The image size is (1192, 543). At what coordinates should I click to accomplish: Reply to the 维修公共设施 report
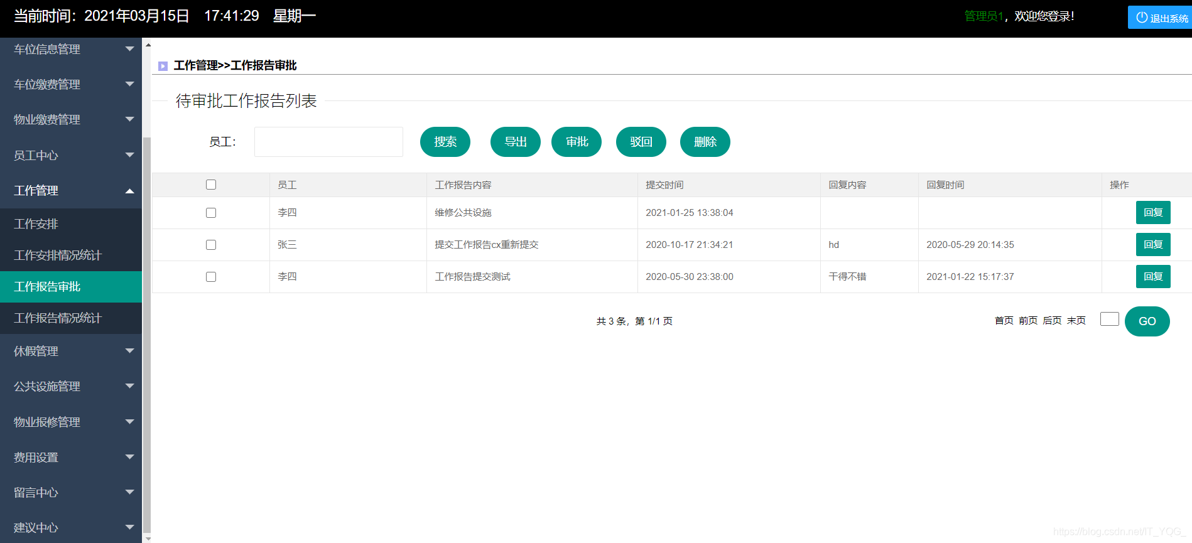[x=1153, y=213]
